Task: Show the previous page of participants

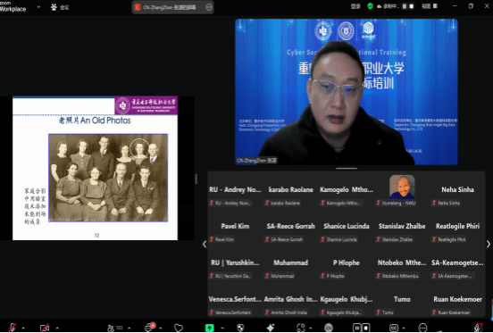Action: [x=205, y=244]
